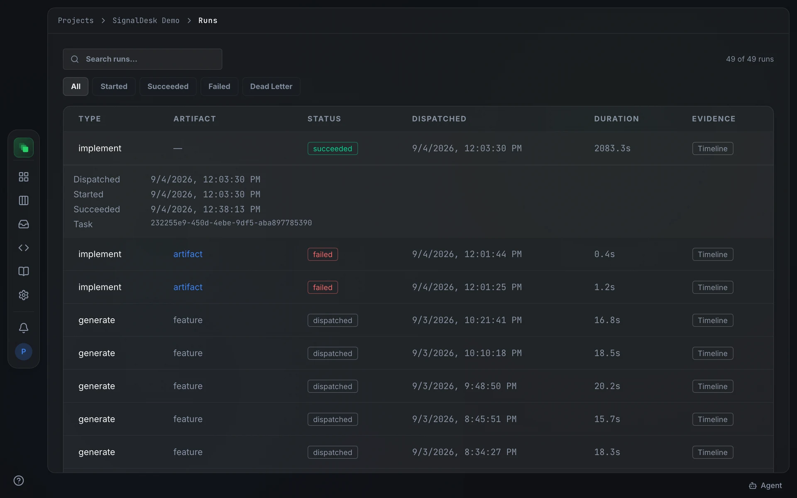This screenshot has width=797, height=498.
Task: Select the Succeeded filter tab
Action: 168,86
